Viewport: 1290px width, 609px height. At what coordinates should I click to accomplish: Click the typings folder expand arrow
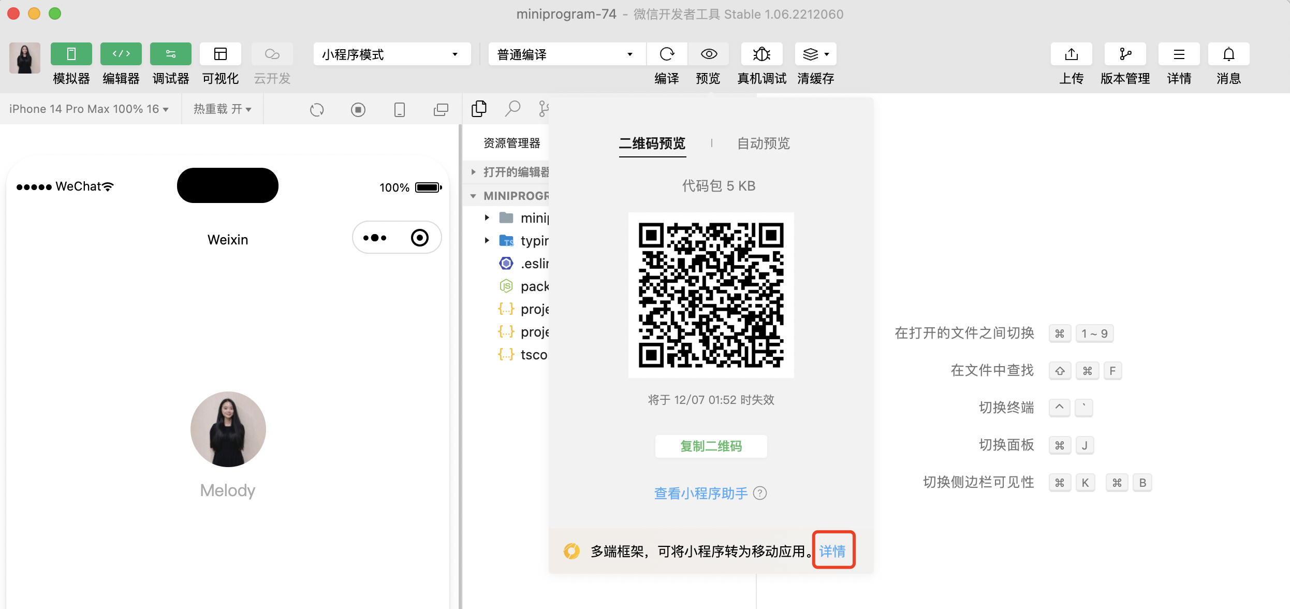487,240
